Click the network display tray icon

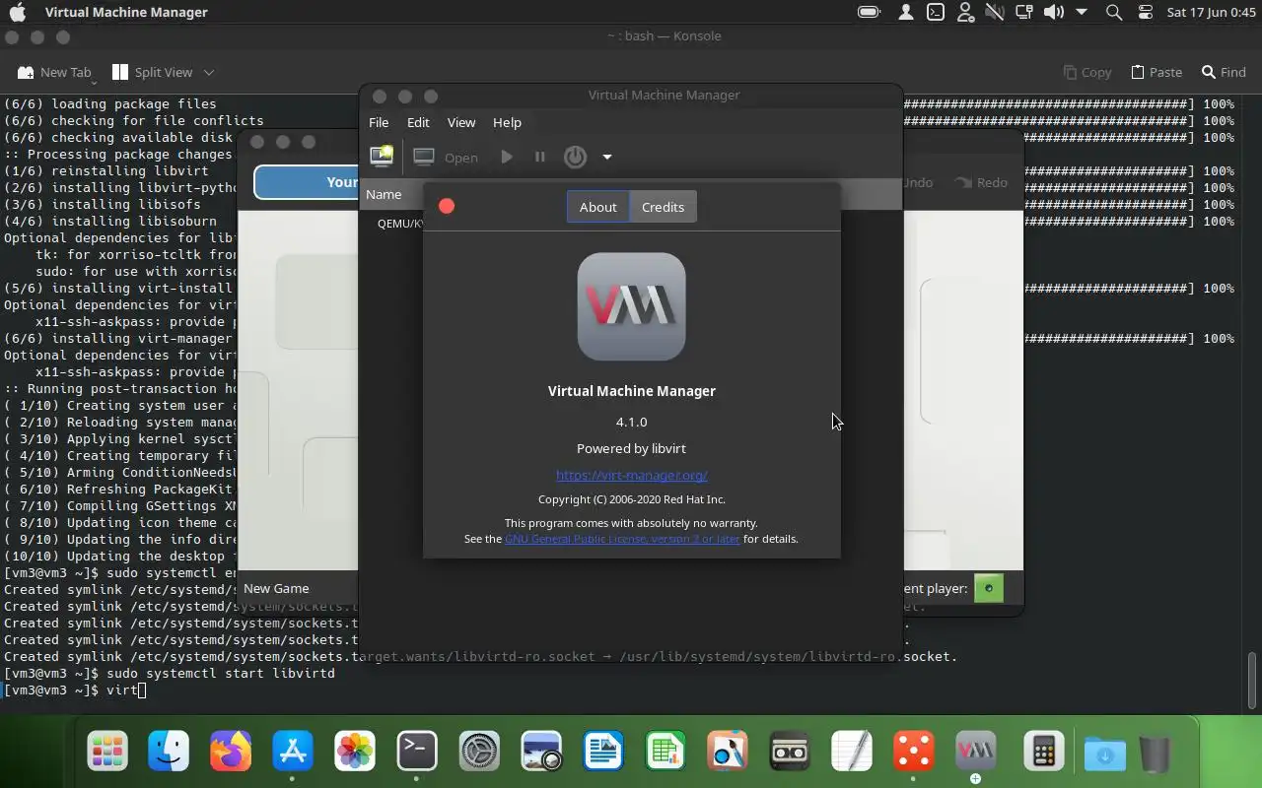click(1024, 12)
